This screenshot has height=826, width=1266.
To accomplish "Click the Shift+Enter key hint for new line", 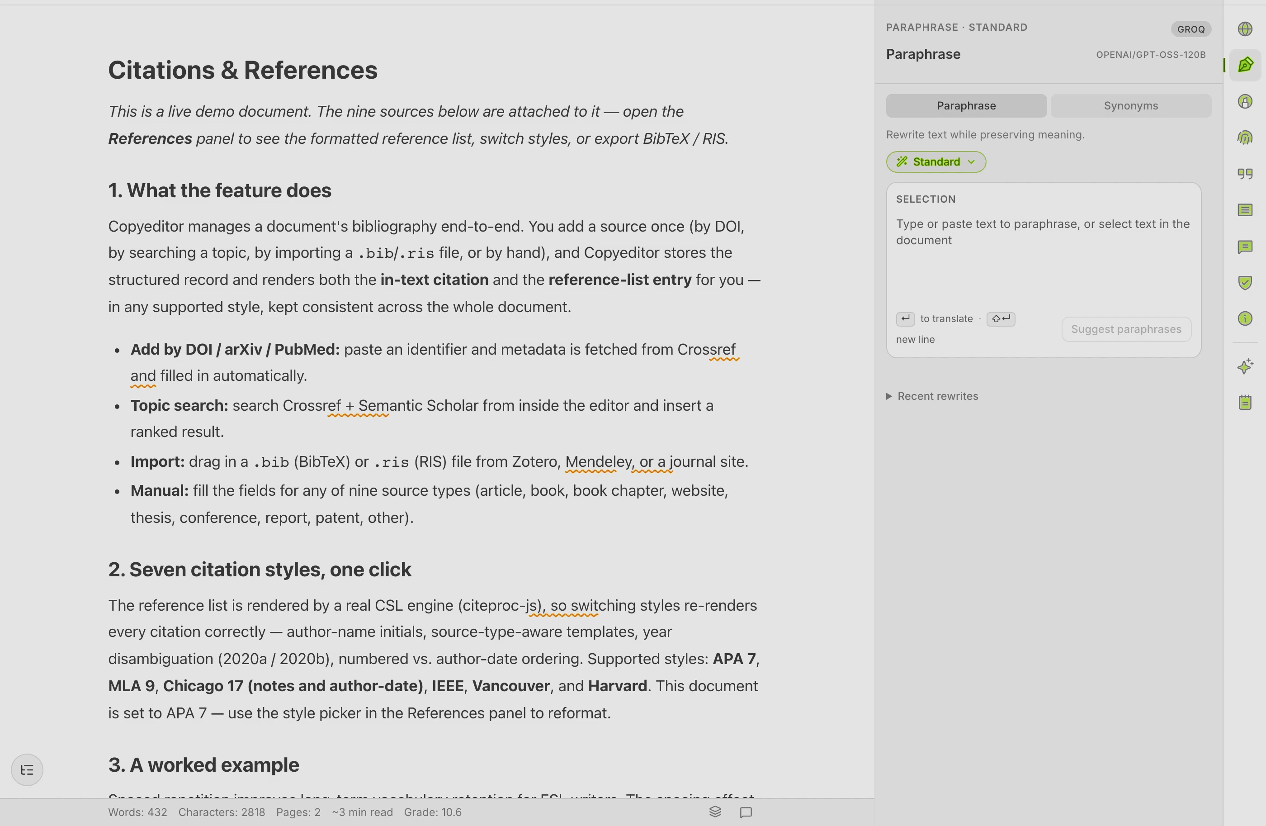I will 1001,319.
